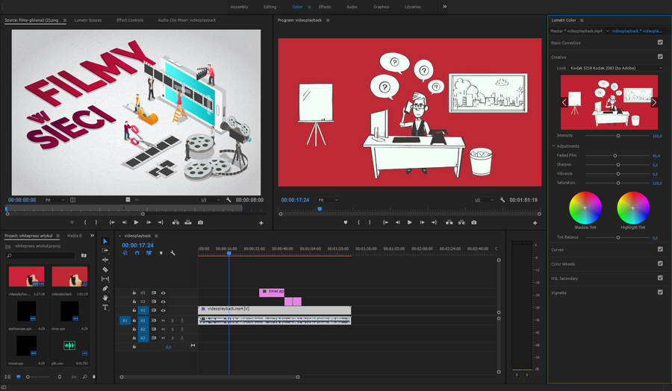Select the Slip tool
The width and height of the screenshot is (672, 391).
[105, 279]
